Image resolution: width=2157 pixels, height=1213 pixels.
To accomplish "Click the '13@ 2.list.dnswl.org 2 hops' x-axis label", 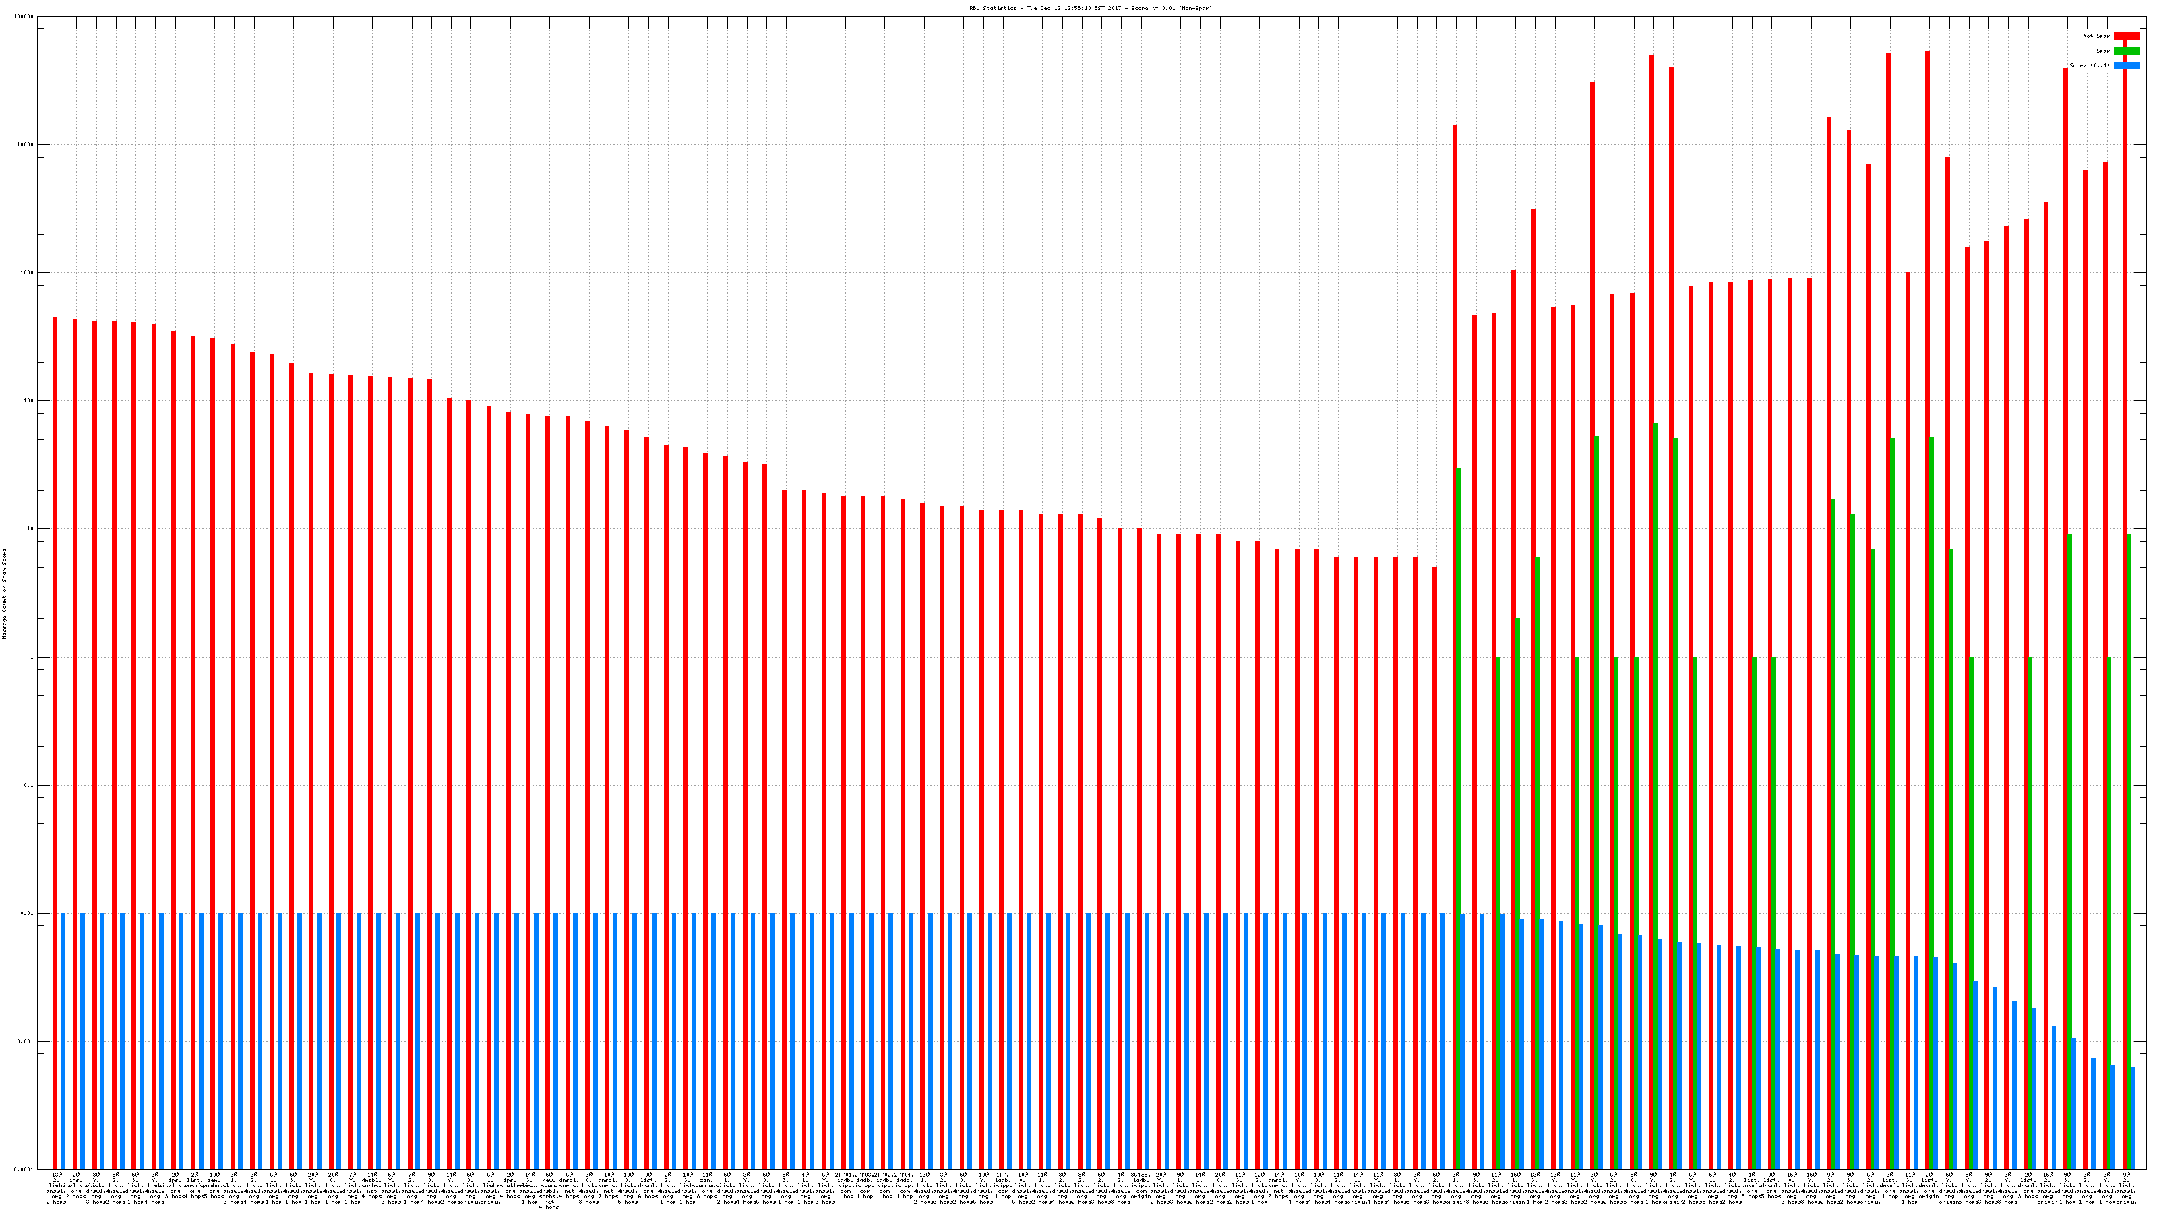I will (x=56, y=1188).
